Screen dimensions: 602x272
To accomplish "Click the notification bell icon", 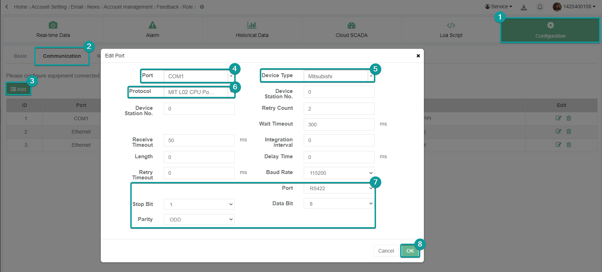I will point(540,7).
